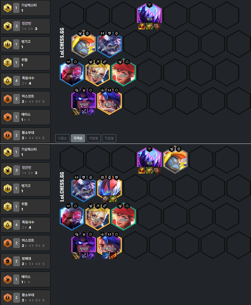Click 자크's first item icon on lower board
The image size is (251, 305).
click(x=142, y=170)
